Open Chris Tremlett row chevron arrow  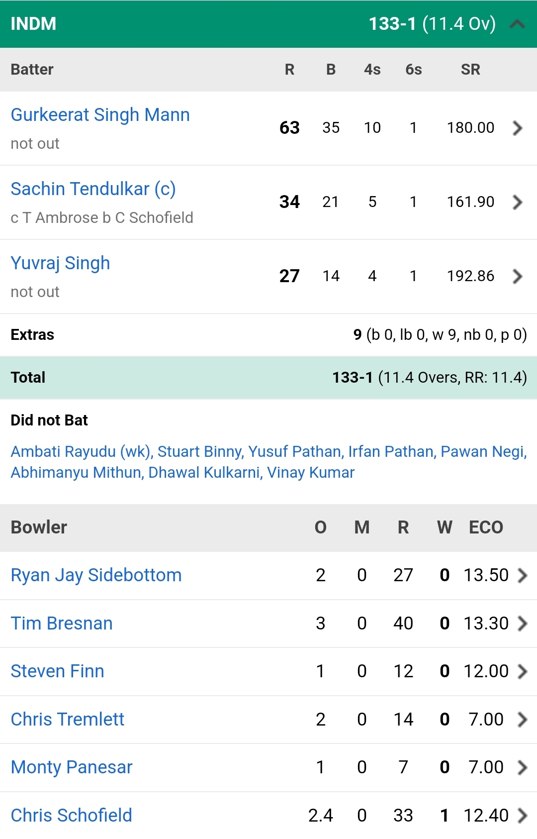click(522, 720)
